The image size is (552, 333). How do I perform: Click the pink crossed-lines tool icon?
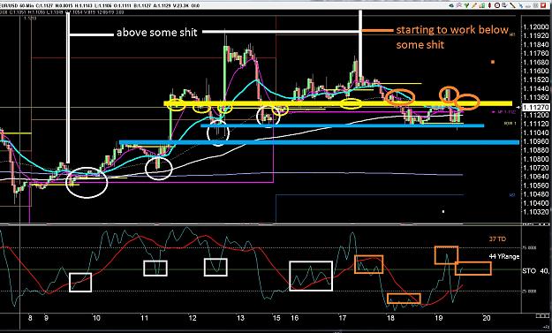459,5
